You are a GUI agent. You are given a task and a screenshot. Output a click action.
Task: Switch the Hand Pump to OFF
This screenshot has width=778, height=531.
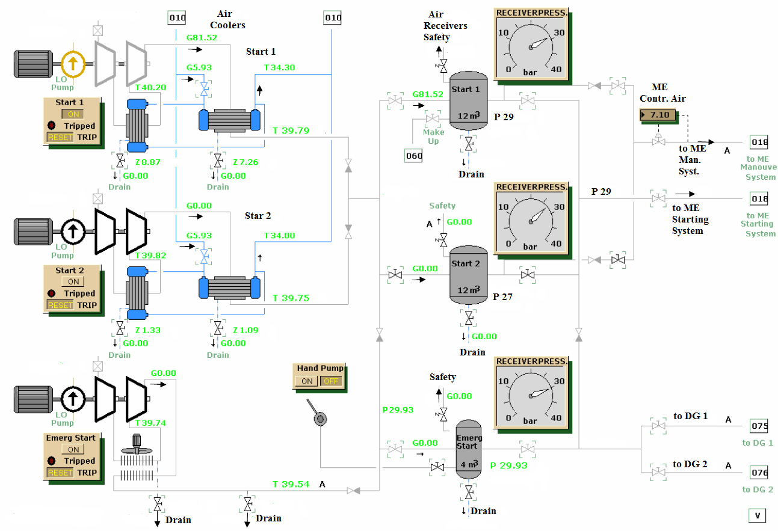[330, 381]
